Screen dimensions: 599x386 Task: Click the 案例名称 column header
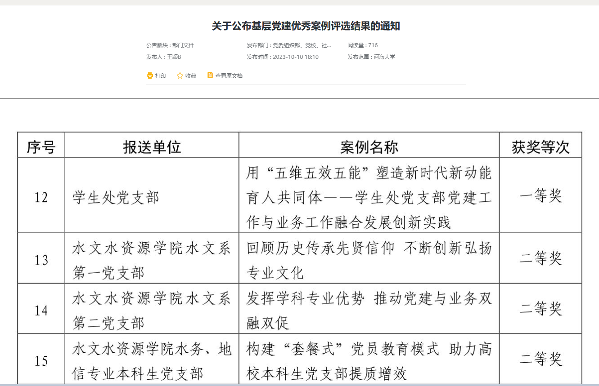pos(369,147)
